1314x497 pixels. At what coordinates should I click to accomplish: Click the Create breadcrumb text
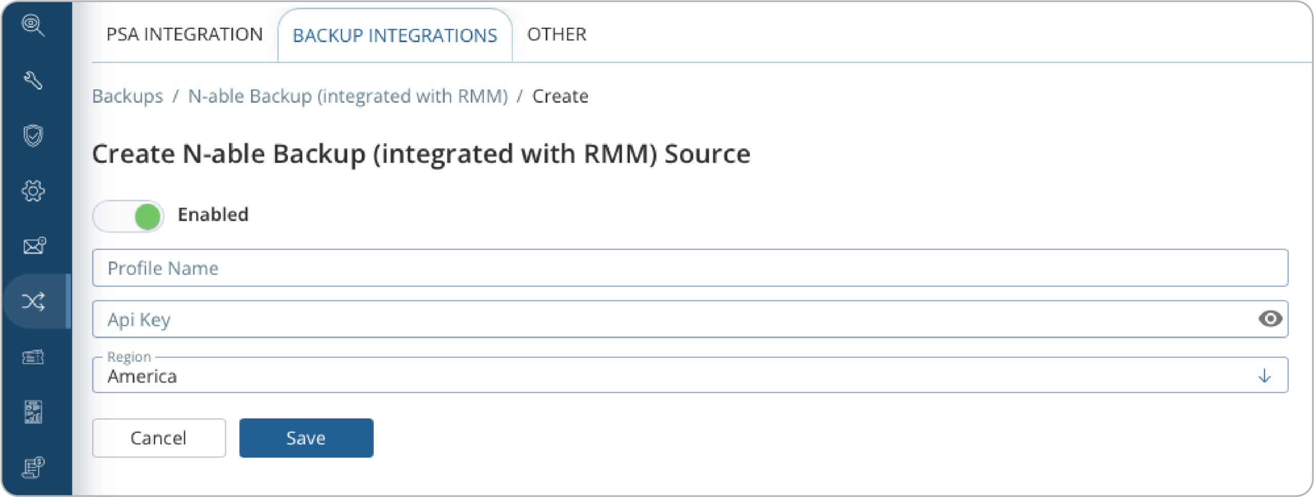click(560, 96)
